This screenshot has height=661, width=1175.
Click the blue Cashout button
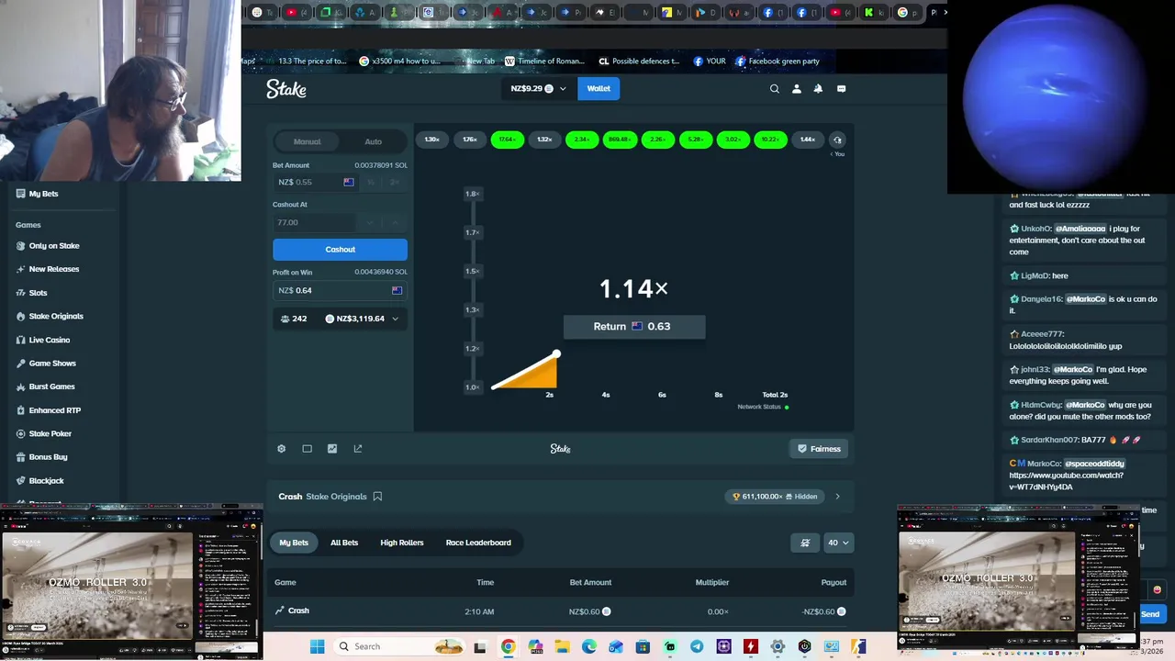tap(340, 250)
